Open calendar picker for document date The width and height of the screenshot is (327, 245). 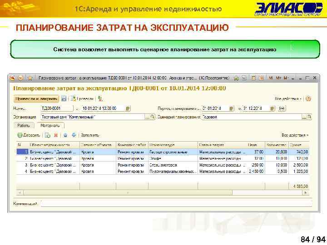(128, 108)
